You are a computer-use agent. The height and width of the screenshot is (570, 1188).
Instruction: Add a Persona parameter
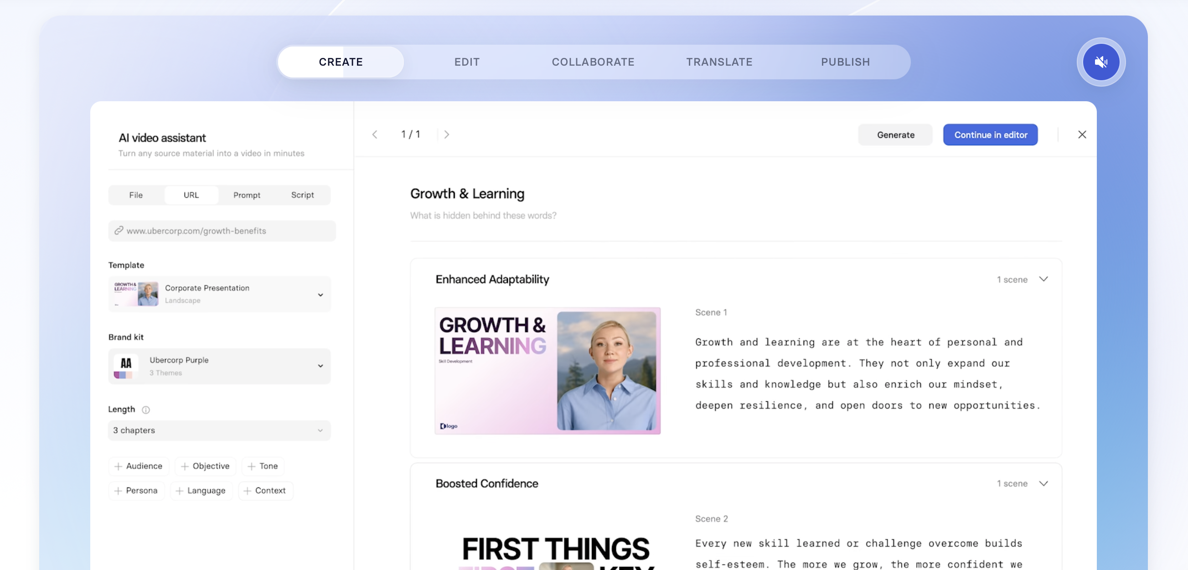pos(136,491)
